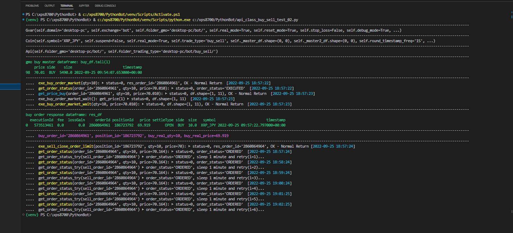The height and width of the screenshot is (233, 513).
Task: Click the get_price_buy(order_id='2860864961' line
Action: (170, 93)
